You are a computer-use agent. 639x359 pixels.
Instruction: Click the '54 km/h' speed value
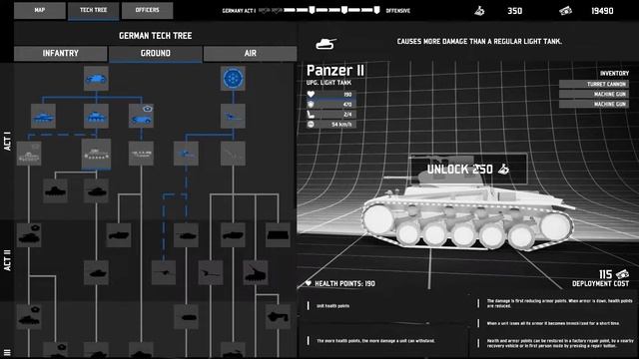click(341, 124)
